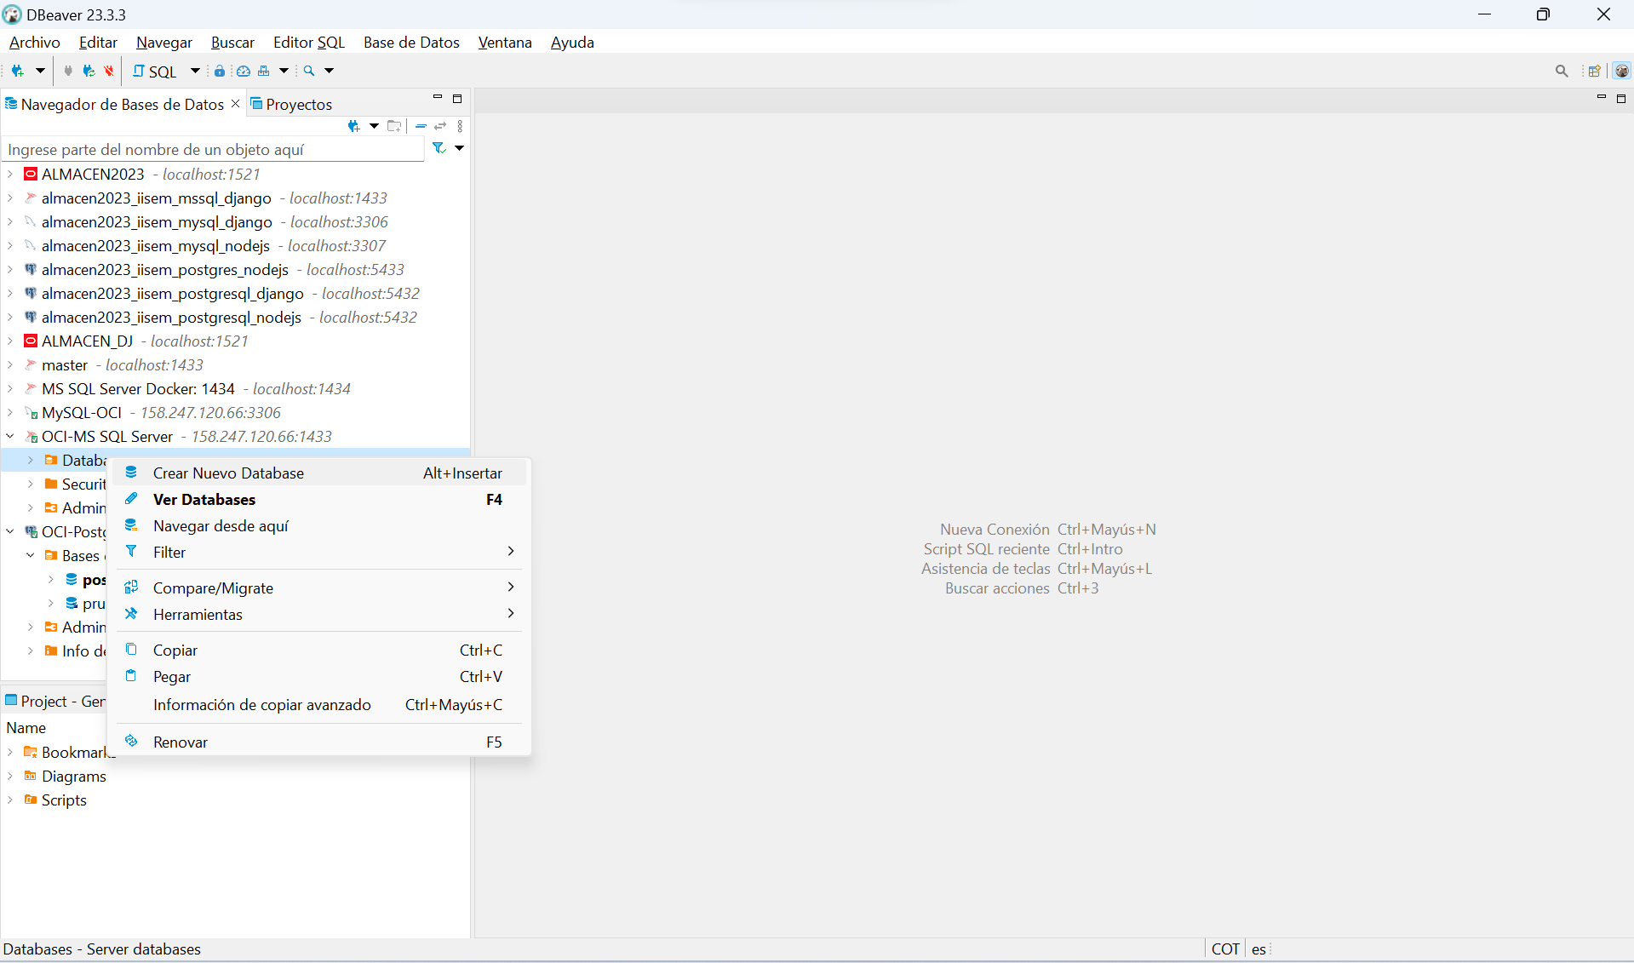Open the dashboard gauge icon in toolbar
This screenshot has width=1634, height=963.
coord(243,71)
